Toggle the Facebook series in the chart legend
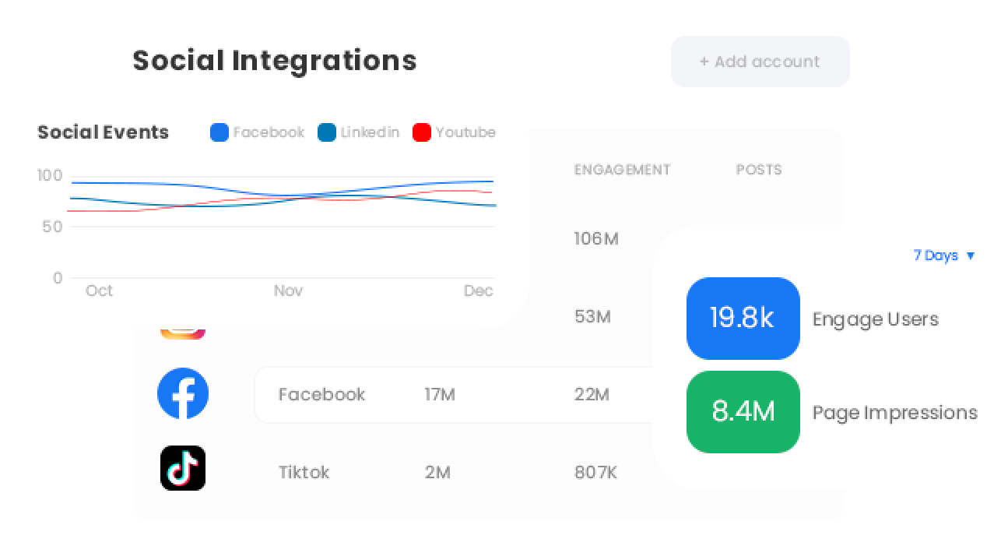This screenshot has height=560, width=1008. 258,132
